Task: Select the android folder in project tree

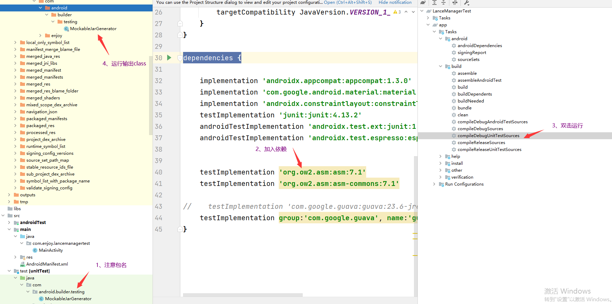Action: [59, 8]
